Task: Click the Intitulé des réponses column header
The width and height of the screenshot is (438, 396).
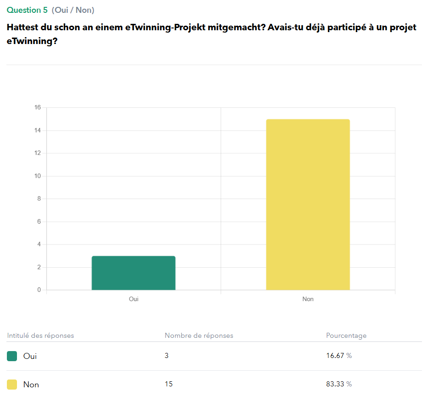Action: (40, 335)
